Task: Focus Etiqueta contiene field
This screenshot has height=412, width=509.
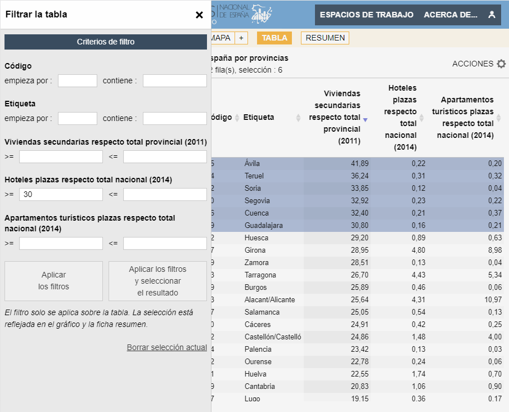Action: 175,118
